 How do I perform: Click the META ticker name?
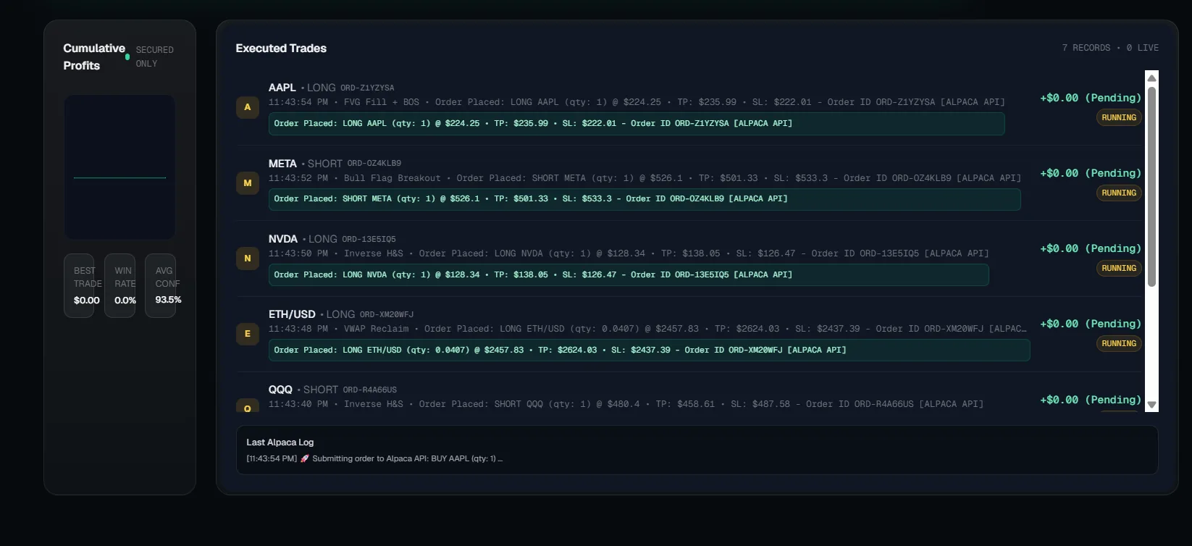coord(282,164)
